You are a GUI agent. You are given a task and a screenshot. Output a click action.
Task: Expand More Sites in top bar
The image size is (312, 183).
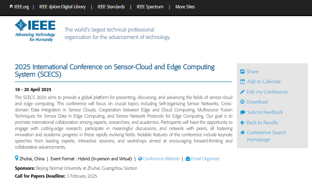coord(185,7)
